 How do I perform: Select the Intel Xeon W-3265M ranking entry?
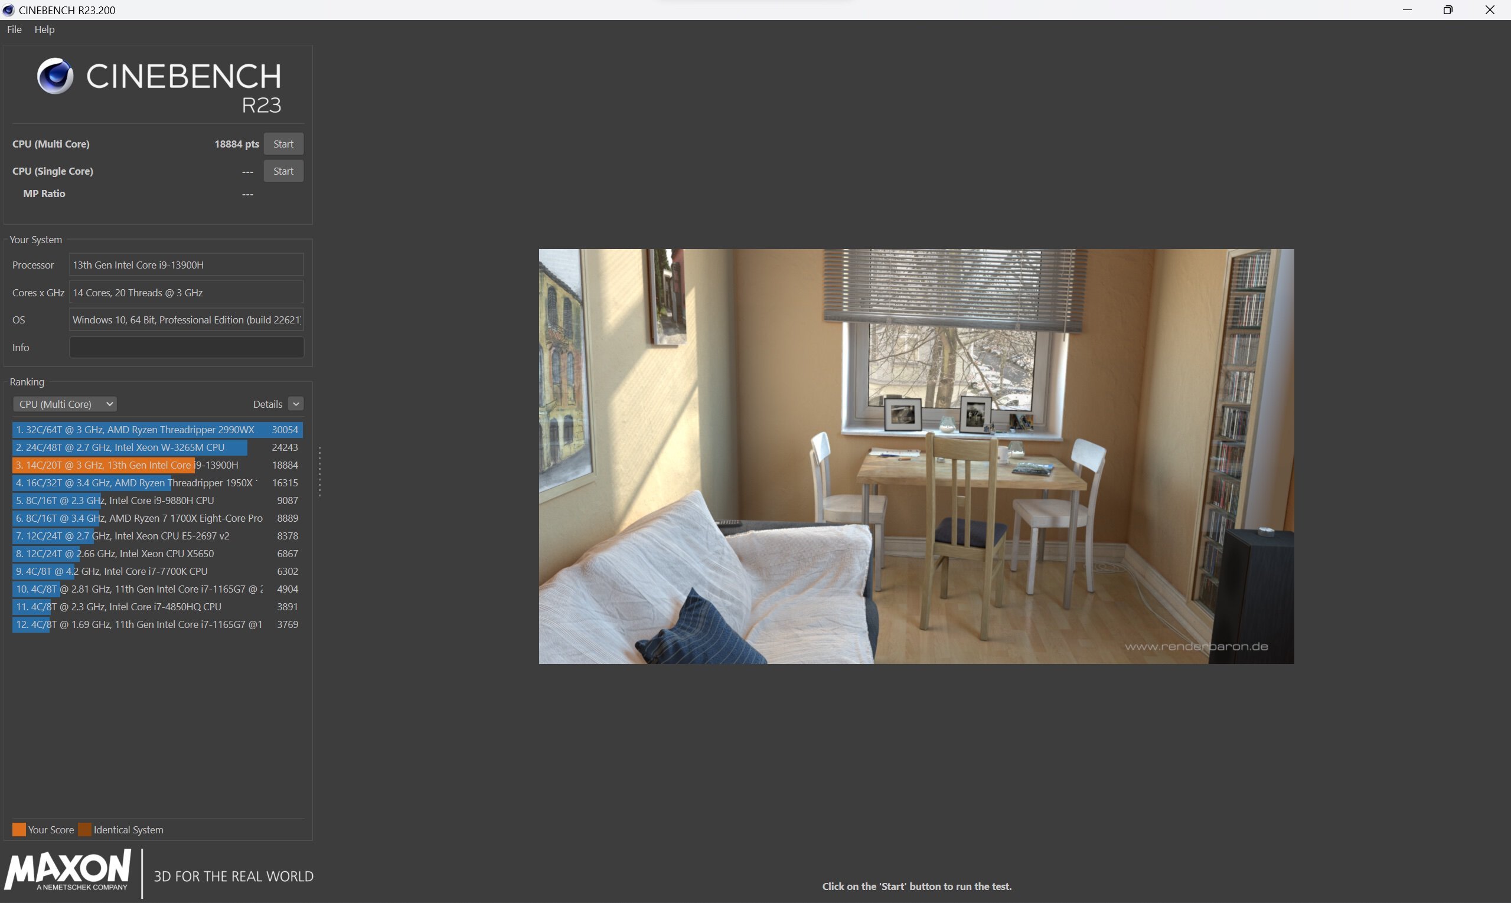point(156,447)
